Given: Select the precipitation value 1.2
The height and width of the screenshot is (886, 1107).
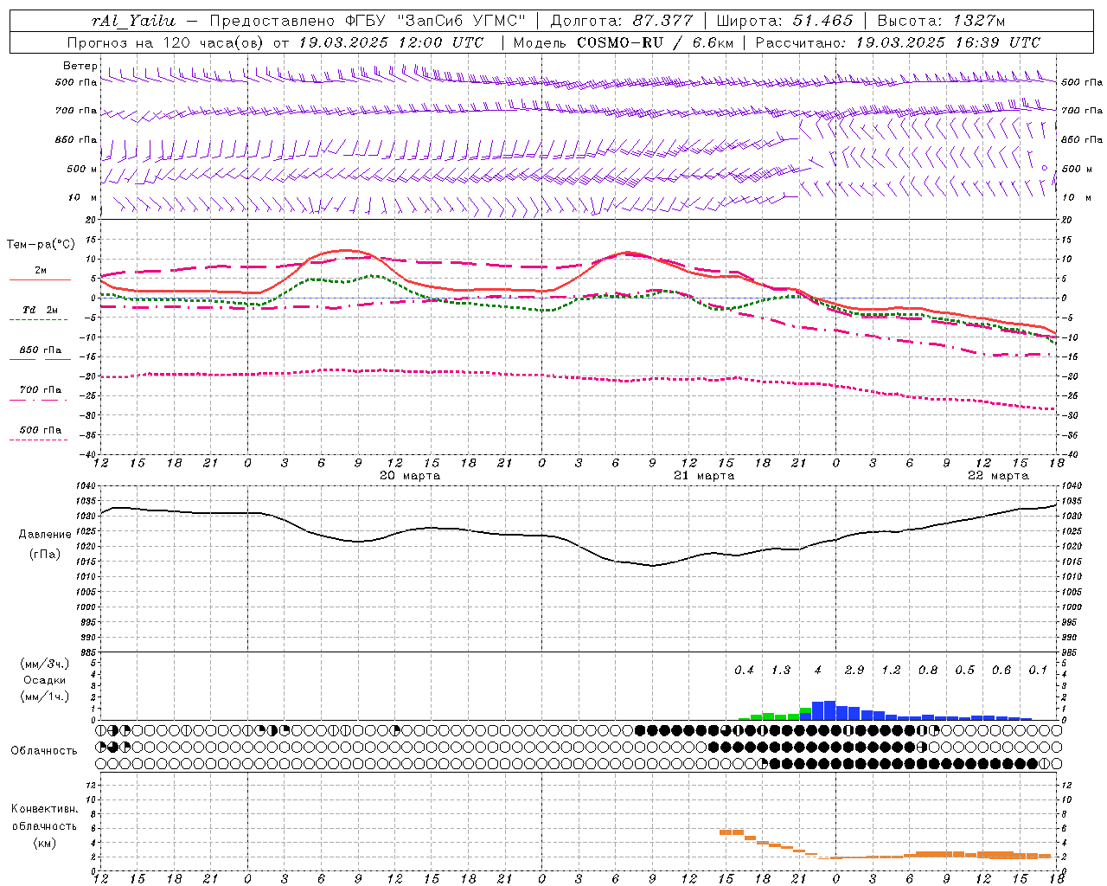Looking at the screenshot, I should click(891, 671).
